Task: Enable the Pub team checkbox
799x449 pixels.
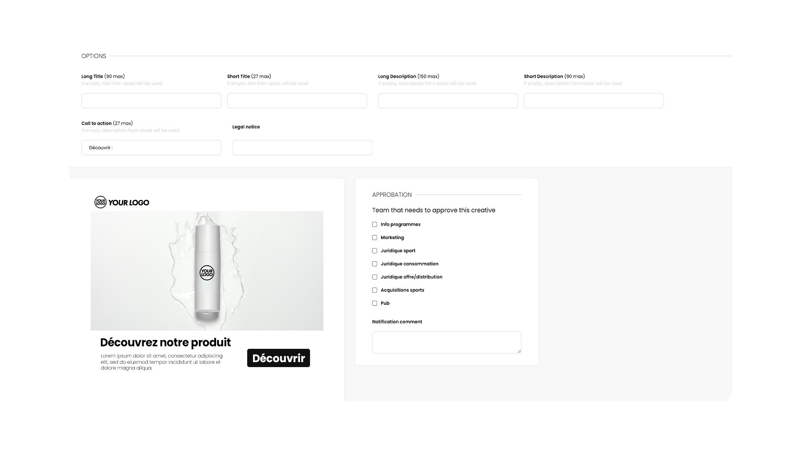Action: tap(375, 303)
